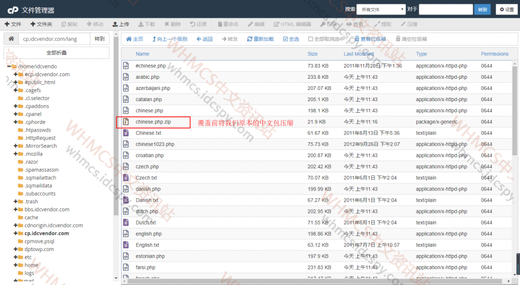Click the 删除 delete toolbar button

(x=173, y=24)
